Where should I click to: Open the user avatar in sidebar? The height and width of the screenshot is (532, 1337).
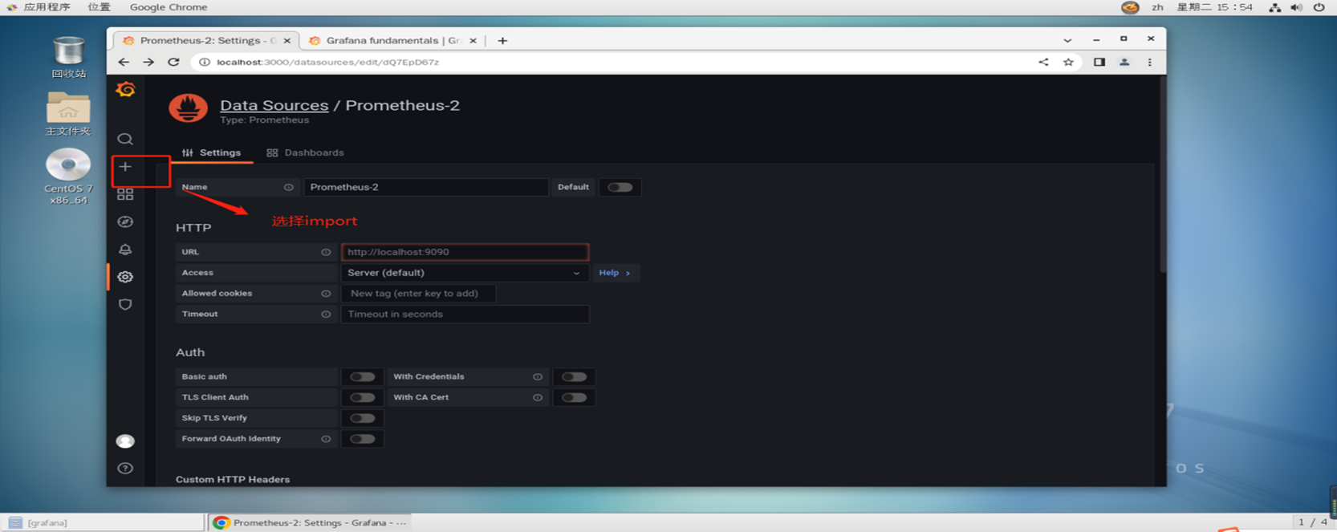click(125, 441)
